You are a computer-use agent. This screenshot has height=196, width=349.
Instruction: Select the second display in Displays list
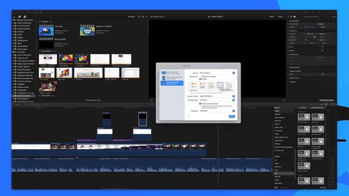point(172,78)
